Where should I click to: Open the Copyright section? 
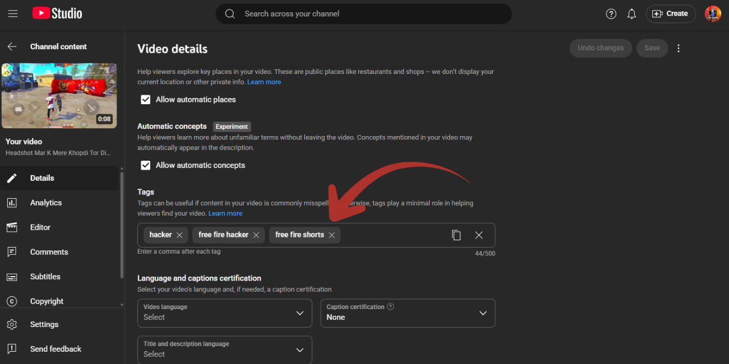[x=47, y=301]
